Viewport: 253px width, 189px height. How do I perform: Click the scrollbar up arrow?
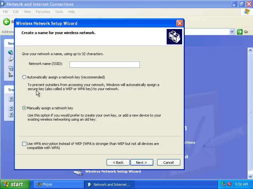(250, 50)
